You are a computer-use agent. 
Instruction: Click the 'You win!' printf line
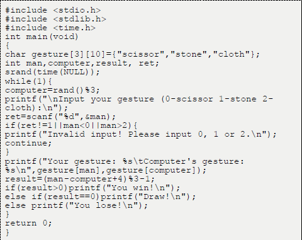pyautogui.click(x=92, y=188)
